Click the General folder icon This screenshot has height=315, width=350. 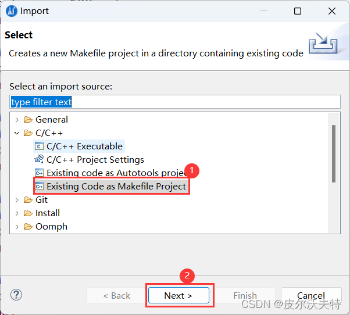(x=28, y=120)
